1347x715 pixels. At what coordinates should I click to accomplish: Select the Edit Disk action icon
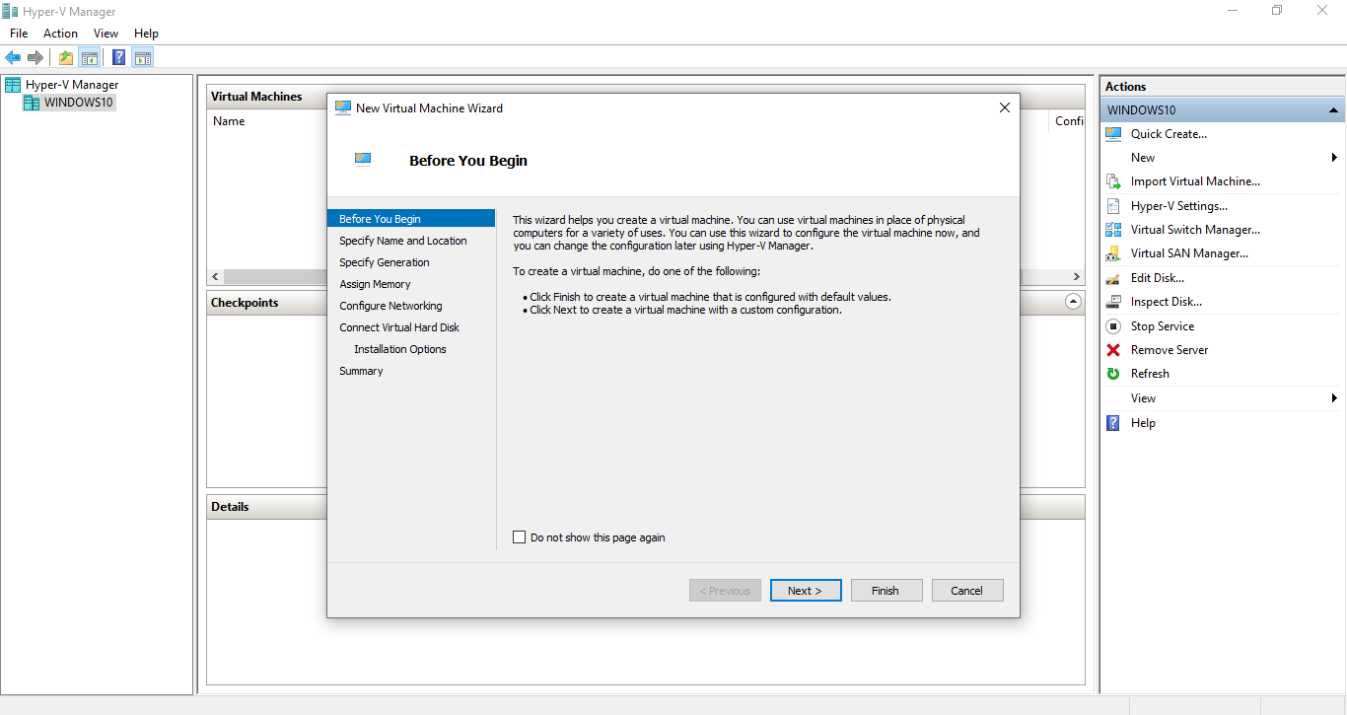click(x=1115, y=277)
